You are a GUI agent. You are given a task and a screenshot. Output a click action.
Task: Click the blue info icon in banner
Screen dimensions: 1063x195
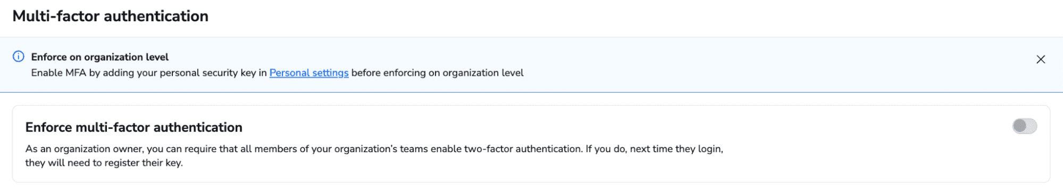click(19, 56)
